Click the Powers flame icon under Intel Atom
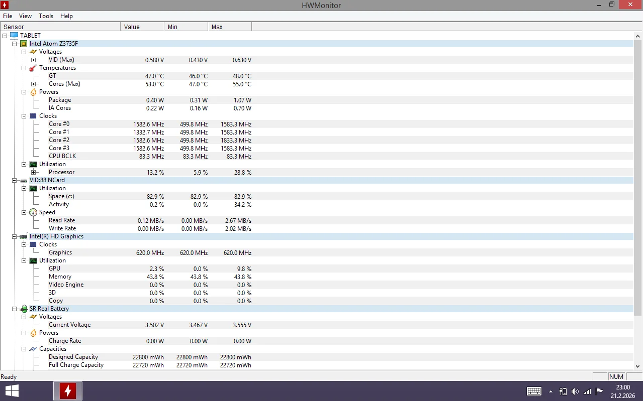Screen dimensions: 643x401 click(33, 92)
